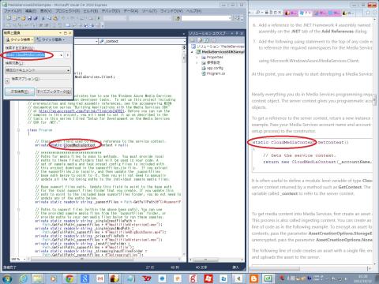
Task: Open the search string history dropdown arrow
Action: (x=62, y=55)
